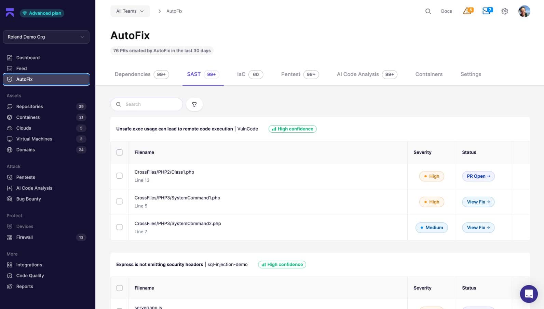Click the search magnifier icon in the header
The image size is (544, 309).
[428, 11]
